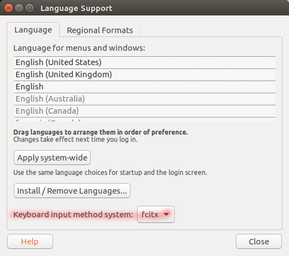Minimize the Language Support window

(19, 8)
